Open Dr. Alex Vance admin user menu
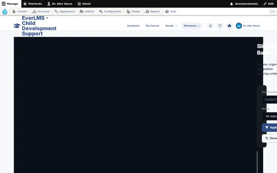 (60, 4)
